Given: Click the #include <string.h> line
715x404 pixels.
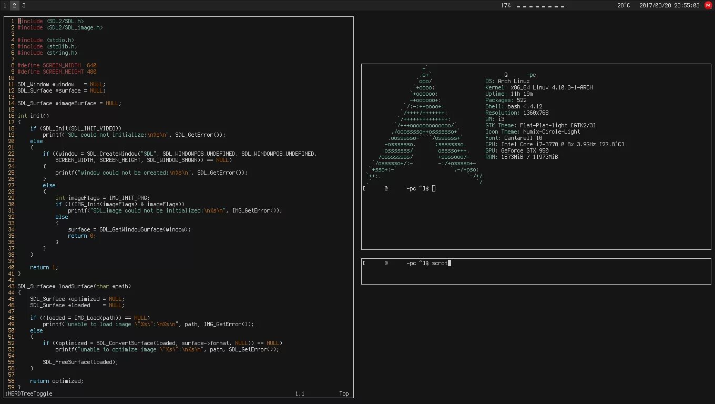Looking at the screenshot, I should tap(47, 53).
